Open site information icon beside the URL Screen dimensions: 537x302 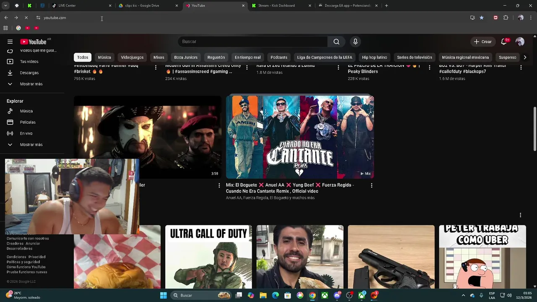pyautogui.click(x=38, y=18)
